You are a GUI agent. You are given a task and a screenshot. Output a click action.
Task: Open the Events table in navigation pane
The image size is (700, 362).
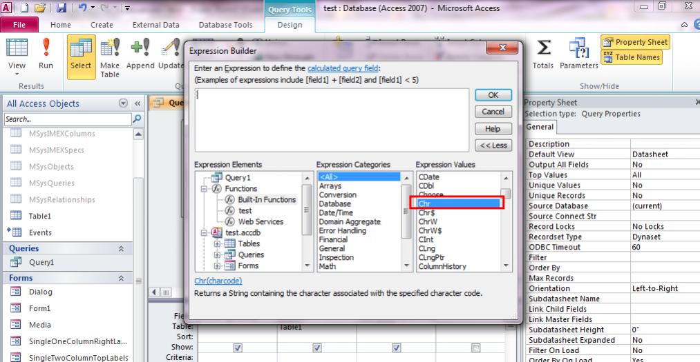point(40,232)
